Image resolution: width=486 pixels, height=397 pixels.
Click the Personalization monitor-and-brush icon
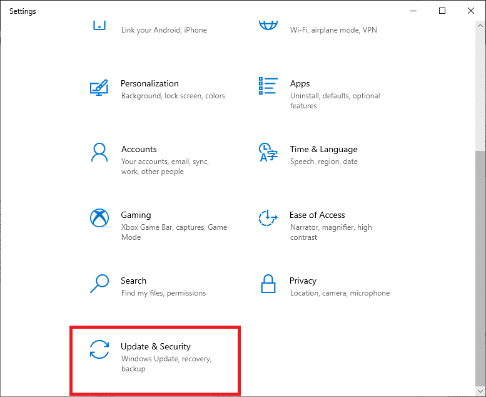pos(99,88)
